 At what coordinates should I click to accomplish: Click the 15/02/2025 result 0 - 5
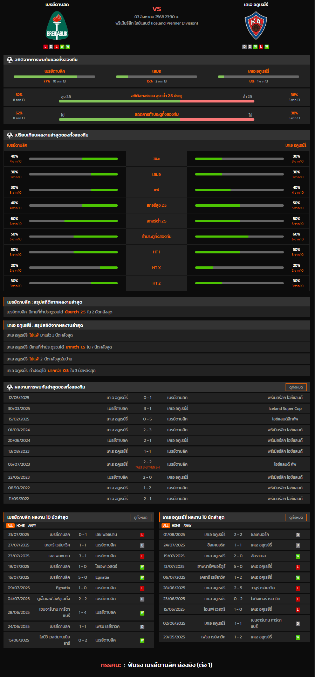[x=148, y=419]
